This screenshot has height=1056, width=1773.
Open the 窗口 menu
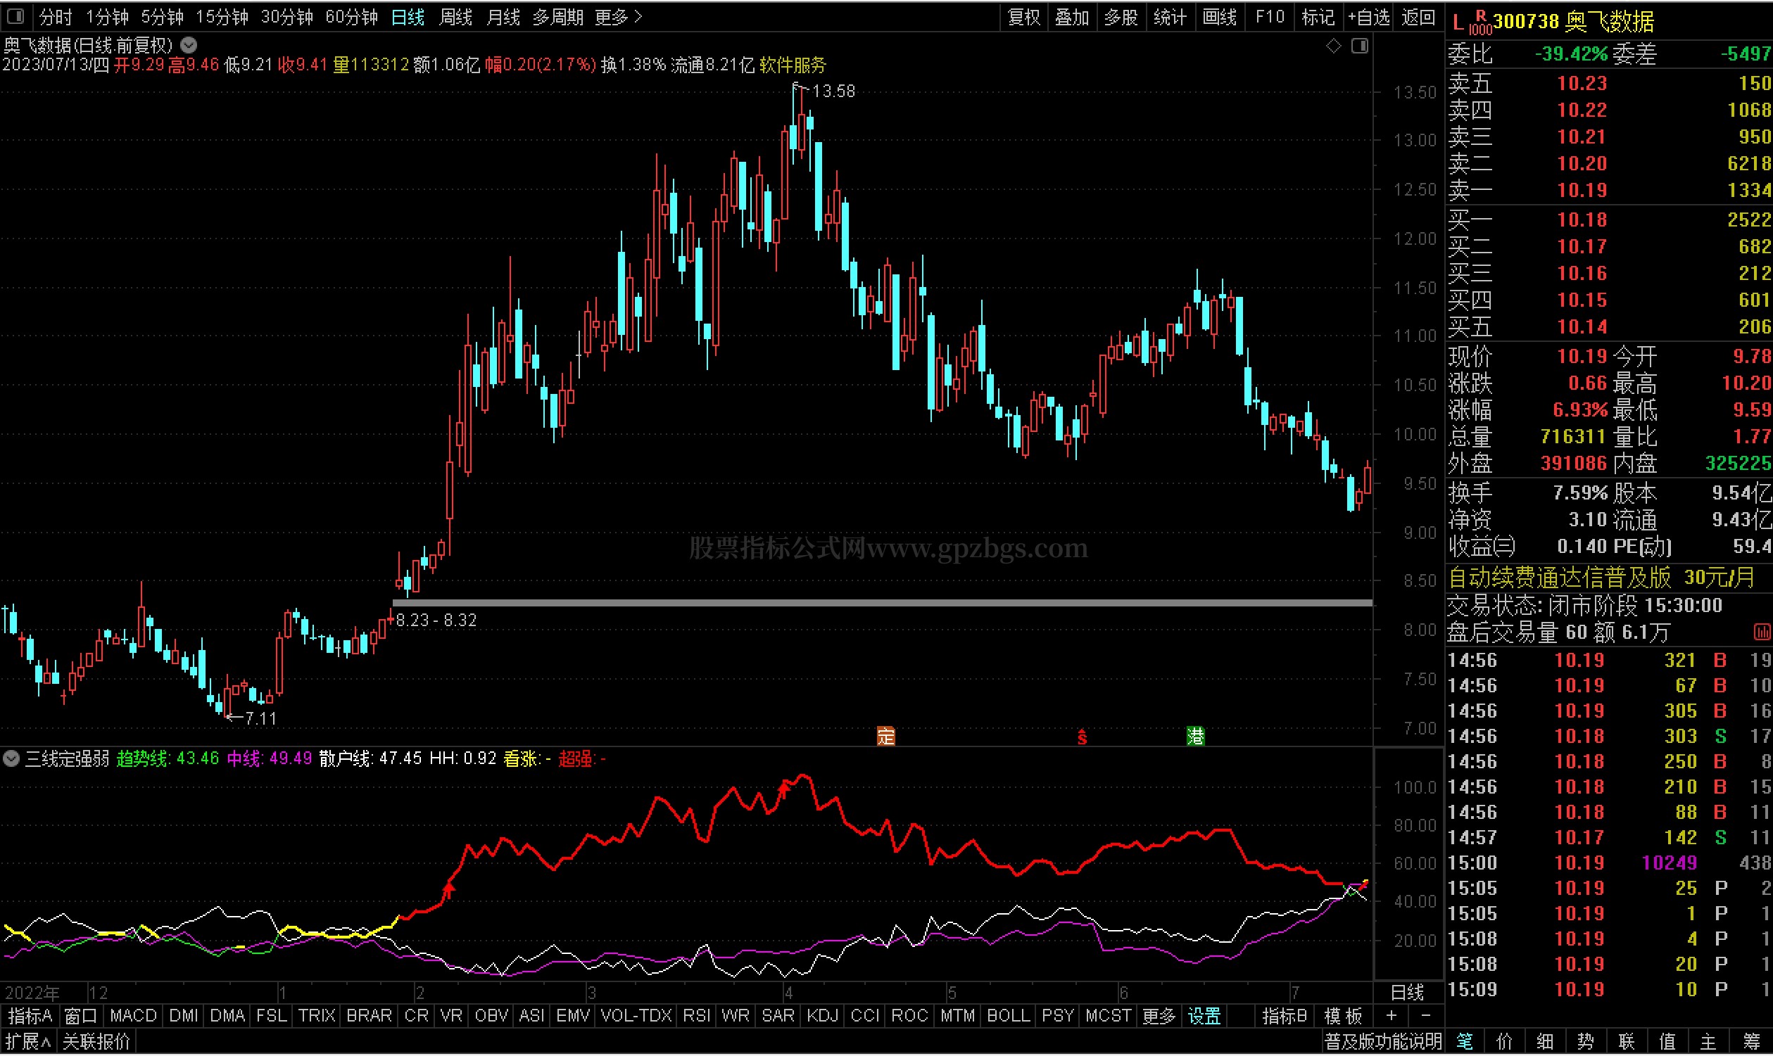pyautogui.click(x=80, y=1016)
